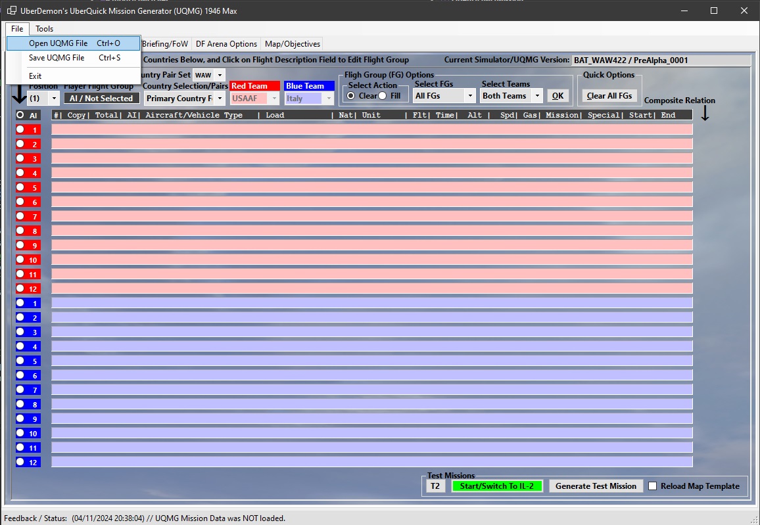The width and height of the screenshot is (760, 525).
Task: Select red flight group 1 radio button
Action: (20, 129)
